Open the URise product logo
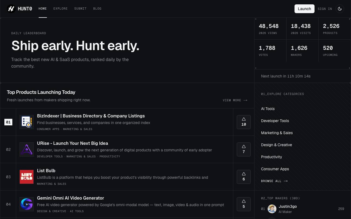This screenshot has width=351, height=219. click(x=27, y=149)
